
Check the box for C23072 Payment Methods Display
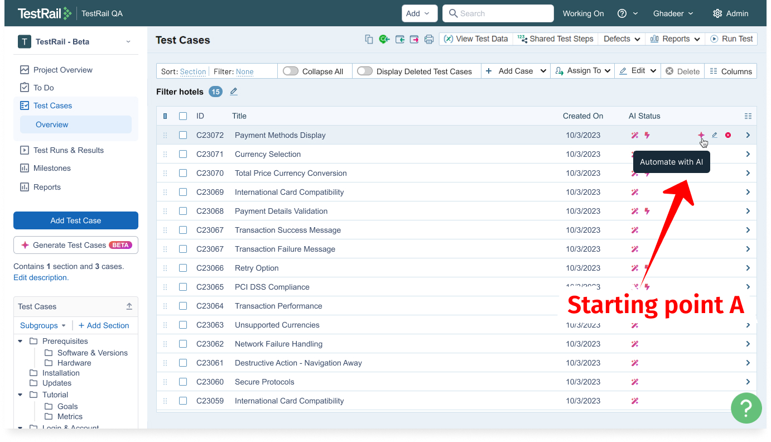point(183,135)
